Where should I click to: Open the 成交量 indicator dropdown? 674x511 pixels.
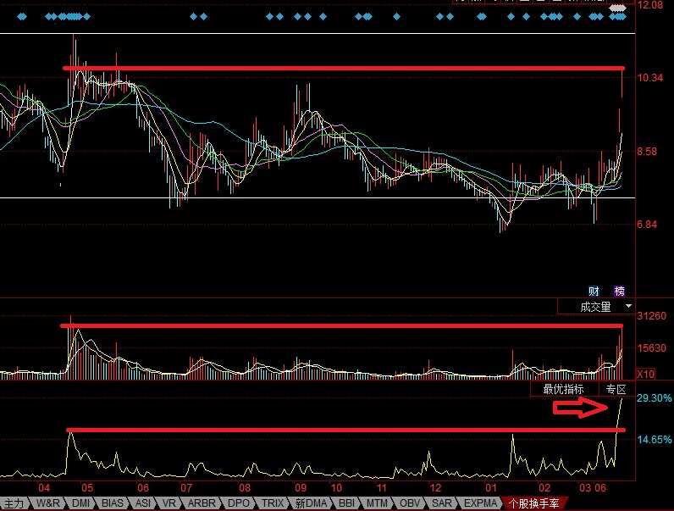coord(596,307)
